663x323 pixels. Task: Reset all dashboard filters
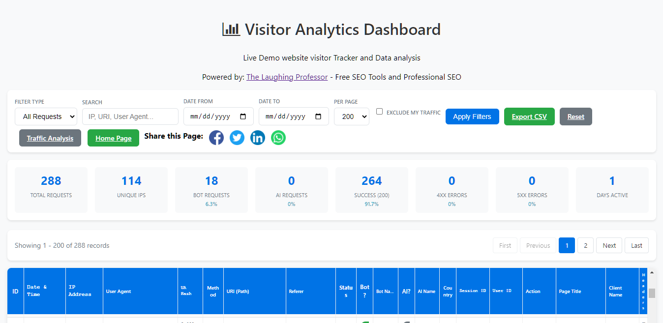coord(575,116)
